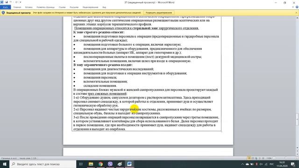This screenshot has height=168, width=299.
Task: Open the Файл tab
Action: (x=5, y=7)
